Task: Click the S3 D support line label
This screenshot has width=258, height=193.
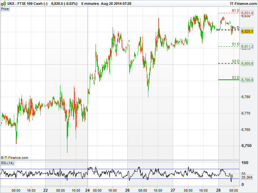Action: point(235,78)
